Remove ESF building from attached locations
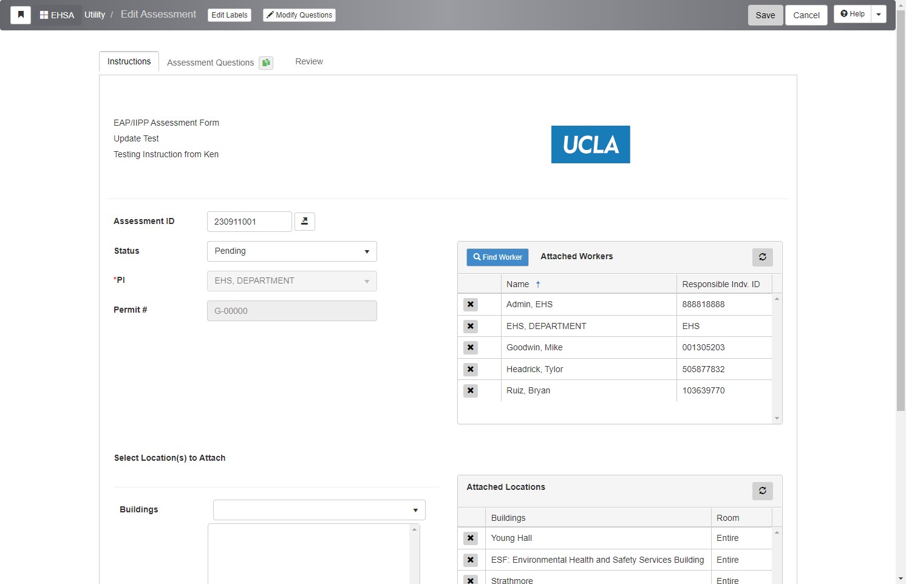This screenshot has width=906, height=584. point(471,560)
